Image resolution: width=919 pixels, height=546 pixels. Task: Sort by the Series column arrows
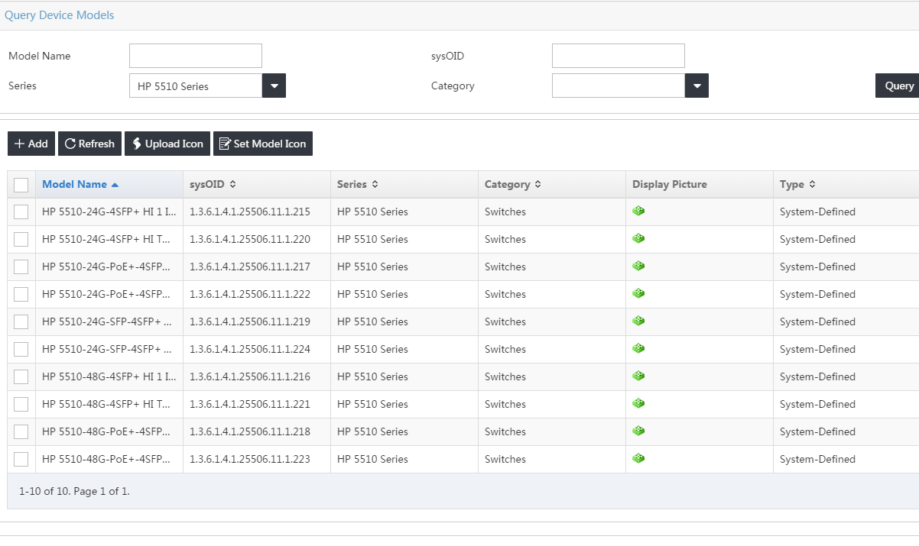tap(375, 184)
